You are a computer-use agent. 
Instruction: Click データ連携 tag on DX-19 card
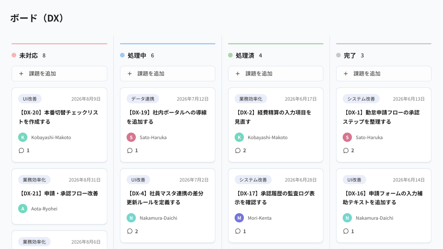(x=143, y=99)
